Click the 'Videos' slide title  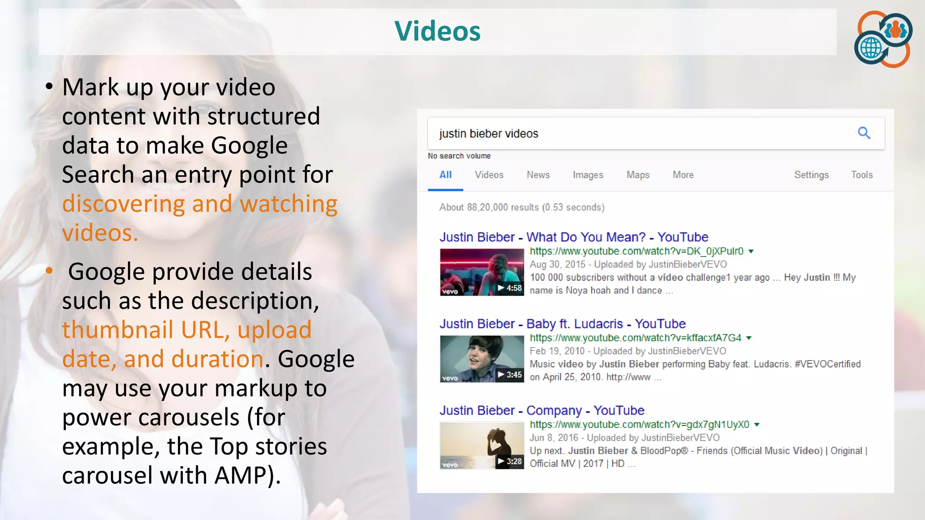437,31
